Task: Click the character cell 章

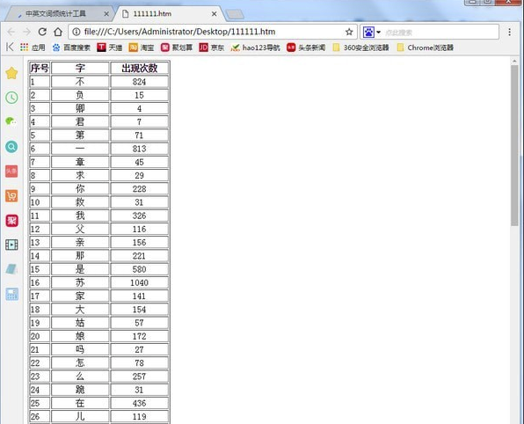Action: [x=80, y=162]
